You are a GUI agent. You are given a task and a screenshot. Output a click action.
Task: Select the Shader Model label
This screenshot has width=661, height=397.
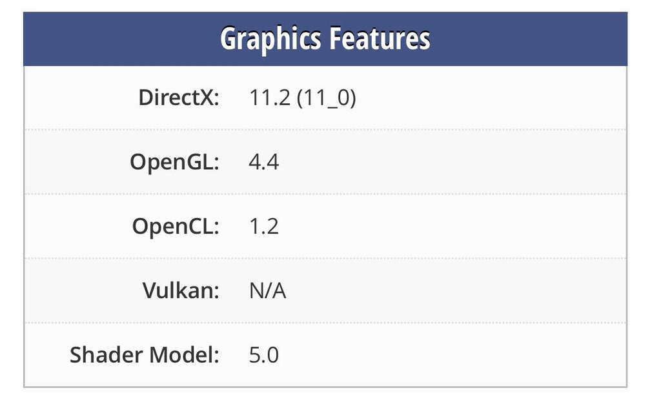145,355
